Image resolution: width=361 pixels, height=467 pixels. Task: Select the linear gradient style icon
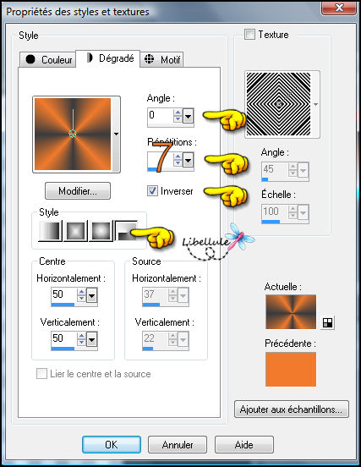pyautogui.click(x=50, y=230)
